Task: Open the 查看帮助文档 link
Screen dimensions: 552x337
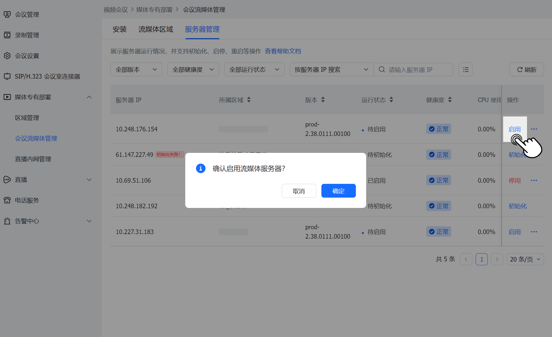Action: click(x=283, y=51)
